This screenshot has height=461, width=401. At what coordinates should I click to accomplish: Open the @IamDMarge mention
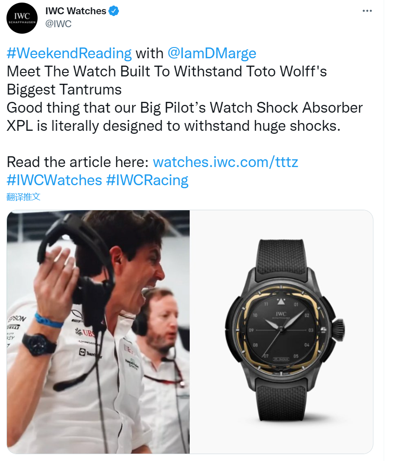coord(212,53)
